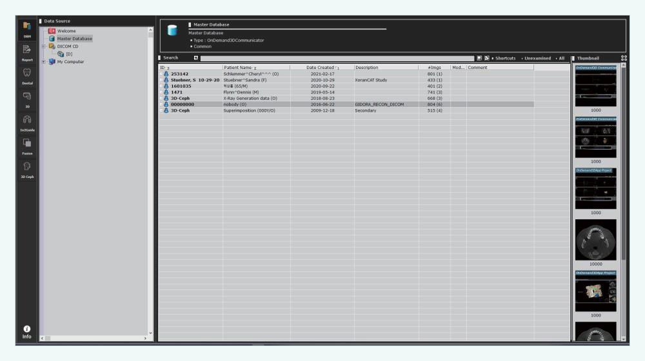Expand patient row 00000000
Viewport: 645px width, 361px height.
point(161,104)
